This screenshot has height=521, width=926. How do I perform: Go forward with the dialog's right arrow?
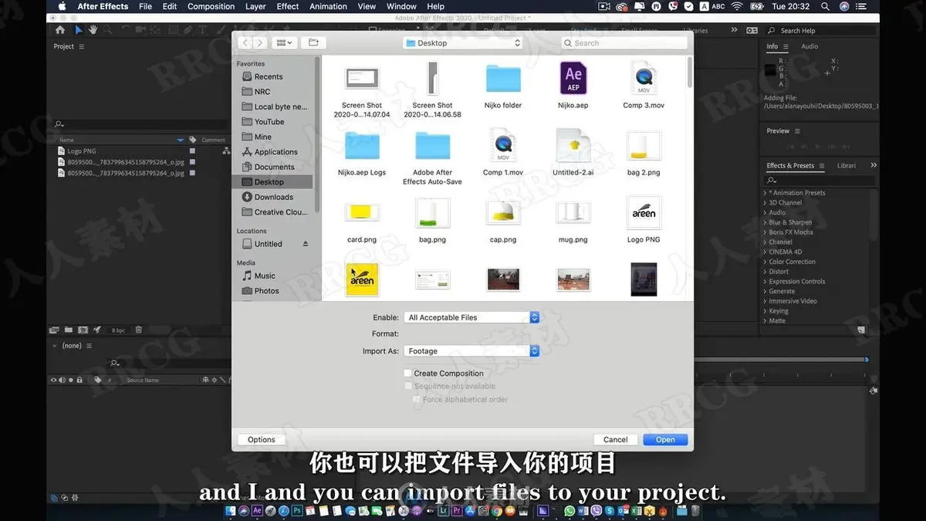pos(260,42)
